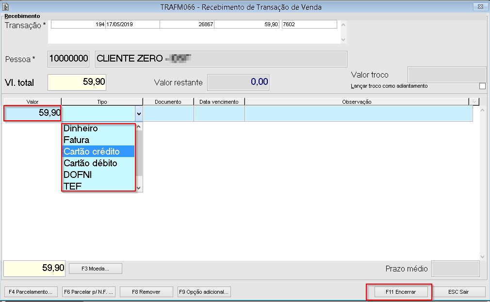Select Dinheiro from the Tipo list

[98, 128]
